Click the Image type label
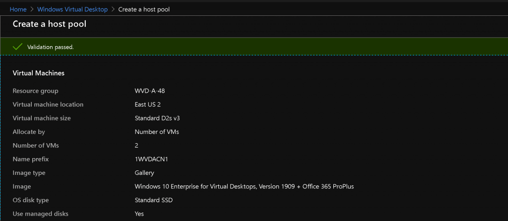 click(29, 173)
